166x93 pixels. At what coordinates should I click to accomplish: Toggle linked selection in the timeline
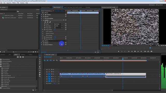click(51, 60)
